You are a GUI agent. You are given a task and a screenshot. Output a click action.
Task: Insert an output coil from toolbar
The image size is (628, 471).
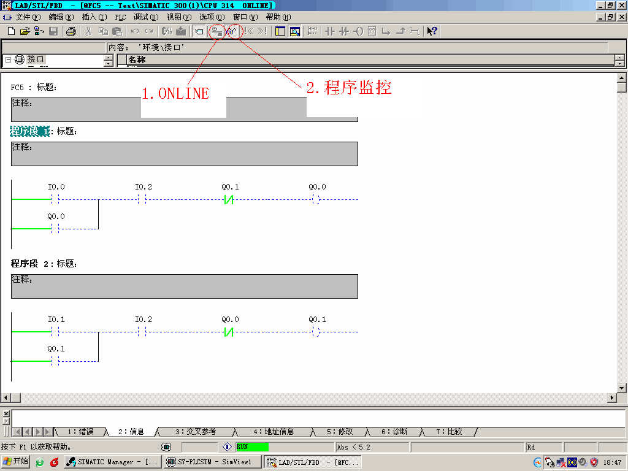coord(358,31)
